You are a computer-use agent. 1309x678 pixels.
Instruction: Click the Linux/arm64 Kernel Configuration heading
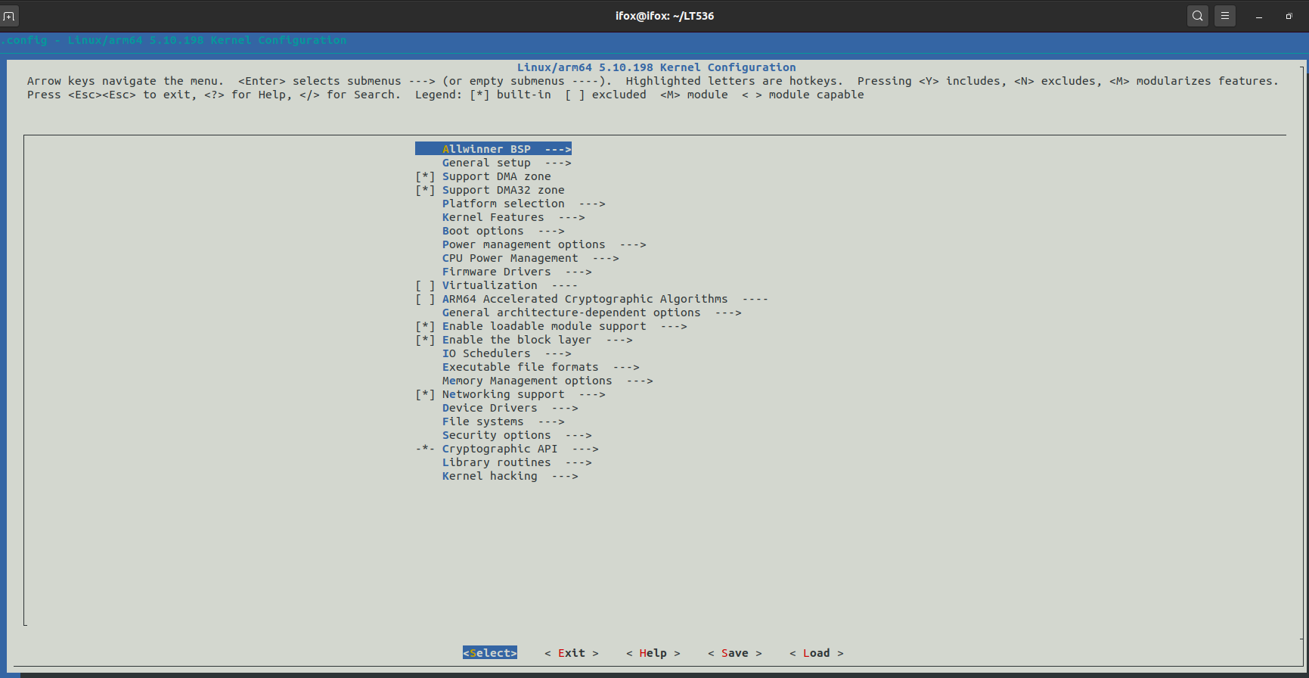[x=656, y=67]
